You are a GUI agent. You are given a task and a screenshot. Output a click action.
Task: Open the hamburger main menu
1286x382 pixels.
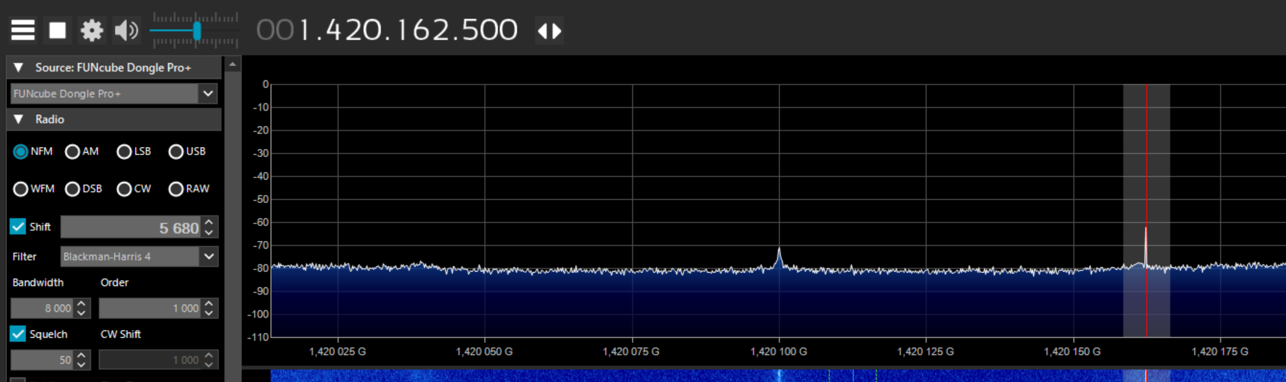coord(23,30)
